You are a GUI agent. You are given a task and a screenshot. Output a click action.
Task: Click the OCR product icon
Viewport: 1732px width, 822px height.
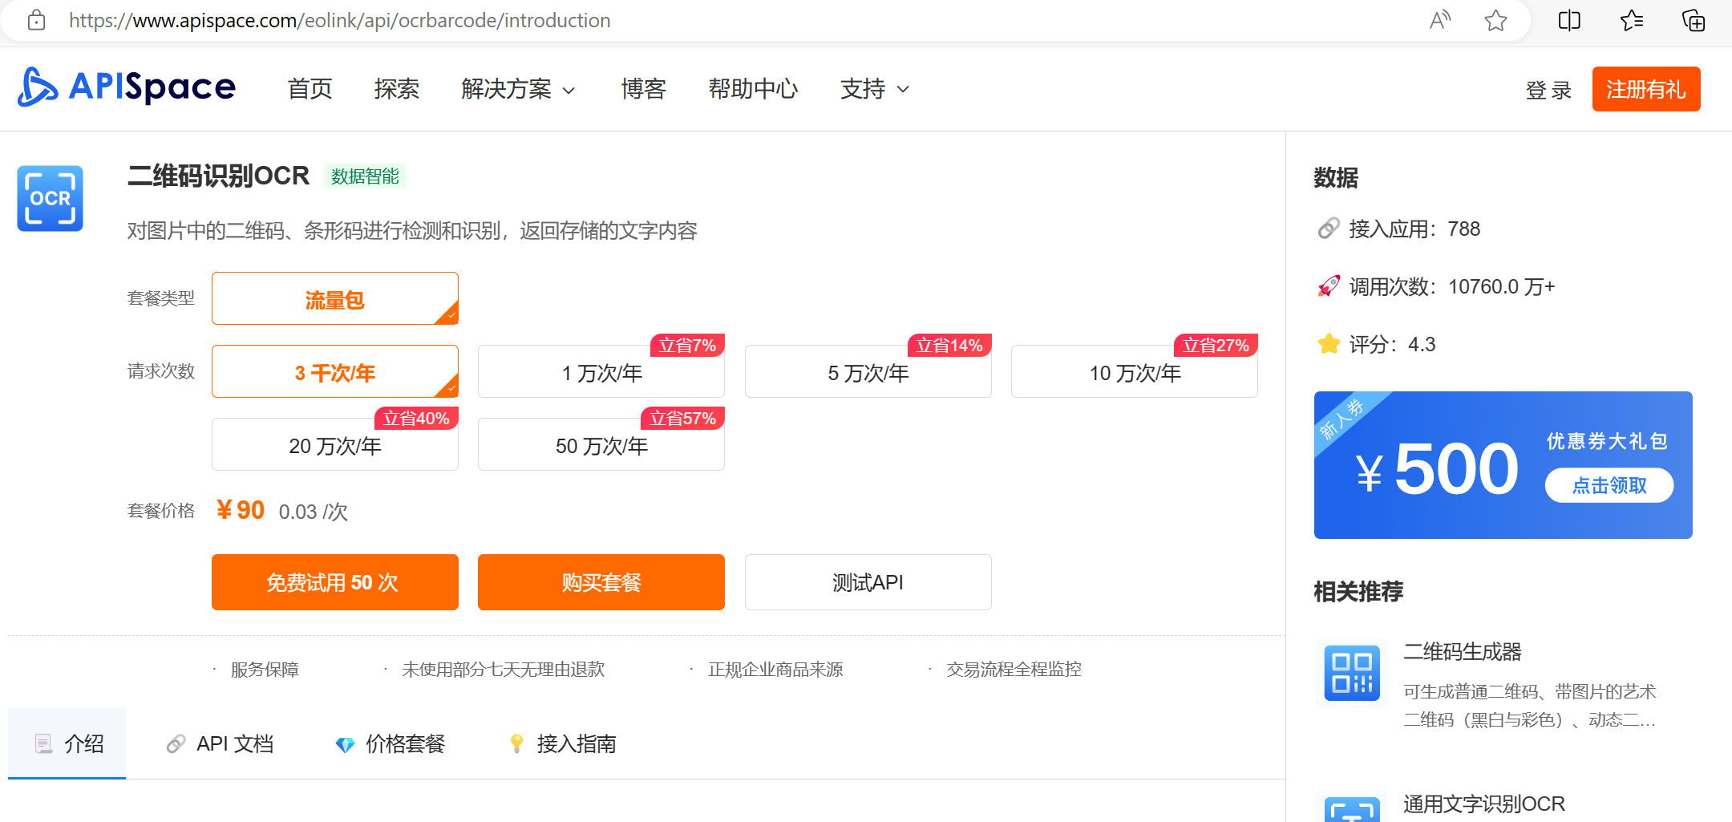pyautogui.click(x=50, y=198)
